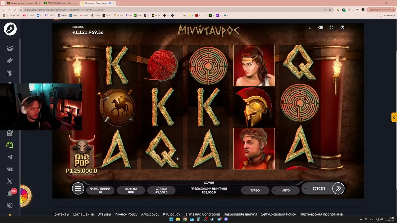Open the hamburger game menu
Viewport: 397px width, 223px height.
pos(78,188)
